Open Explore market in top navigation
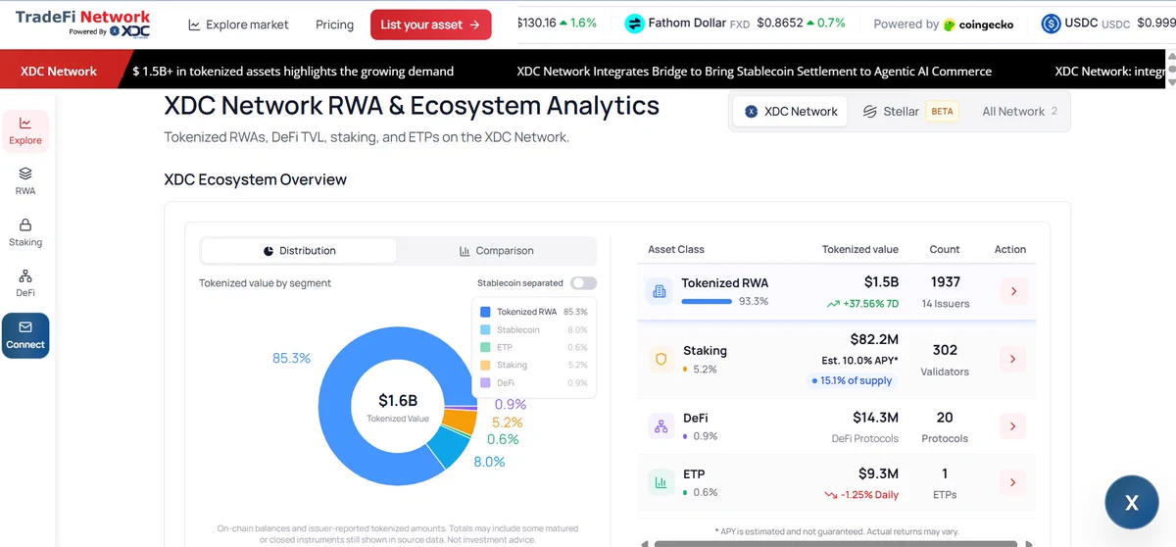 (238, 25)
